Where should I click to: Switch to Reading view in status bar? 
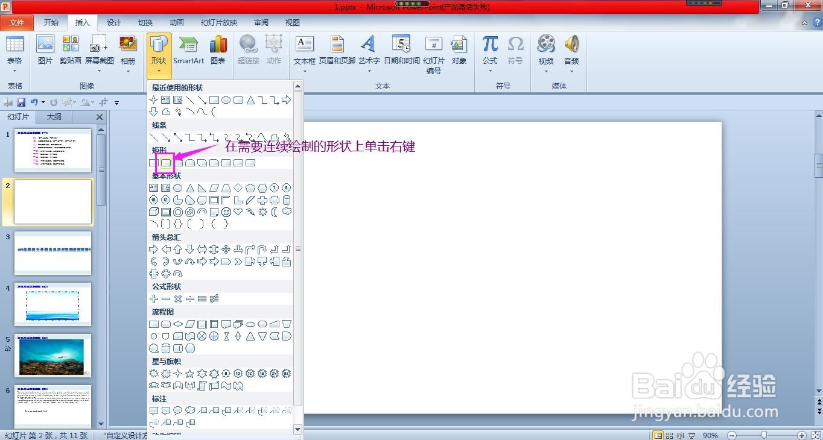click(680, 435)
